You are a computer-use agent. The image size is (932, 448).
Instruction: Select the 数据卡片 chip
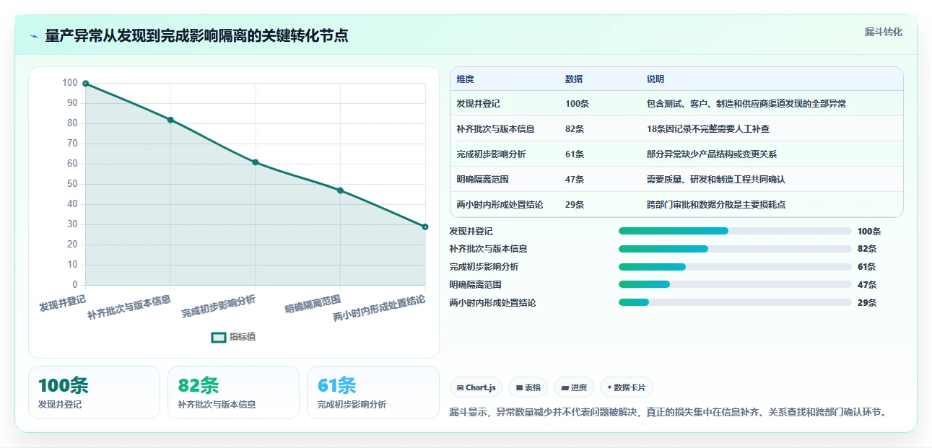coord(627,387)
